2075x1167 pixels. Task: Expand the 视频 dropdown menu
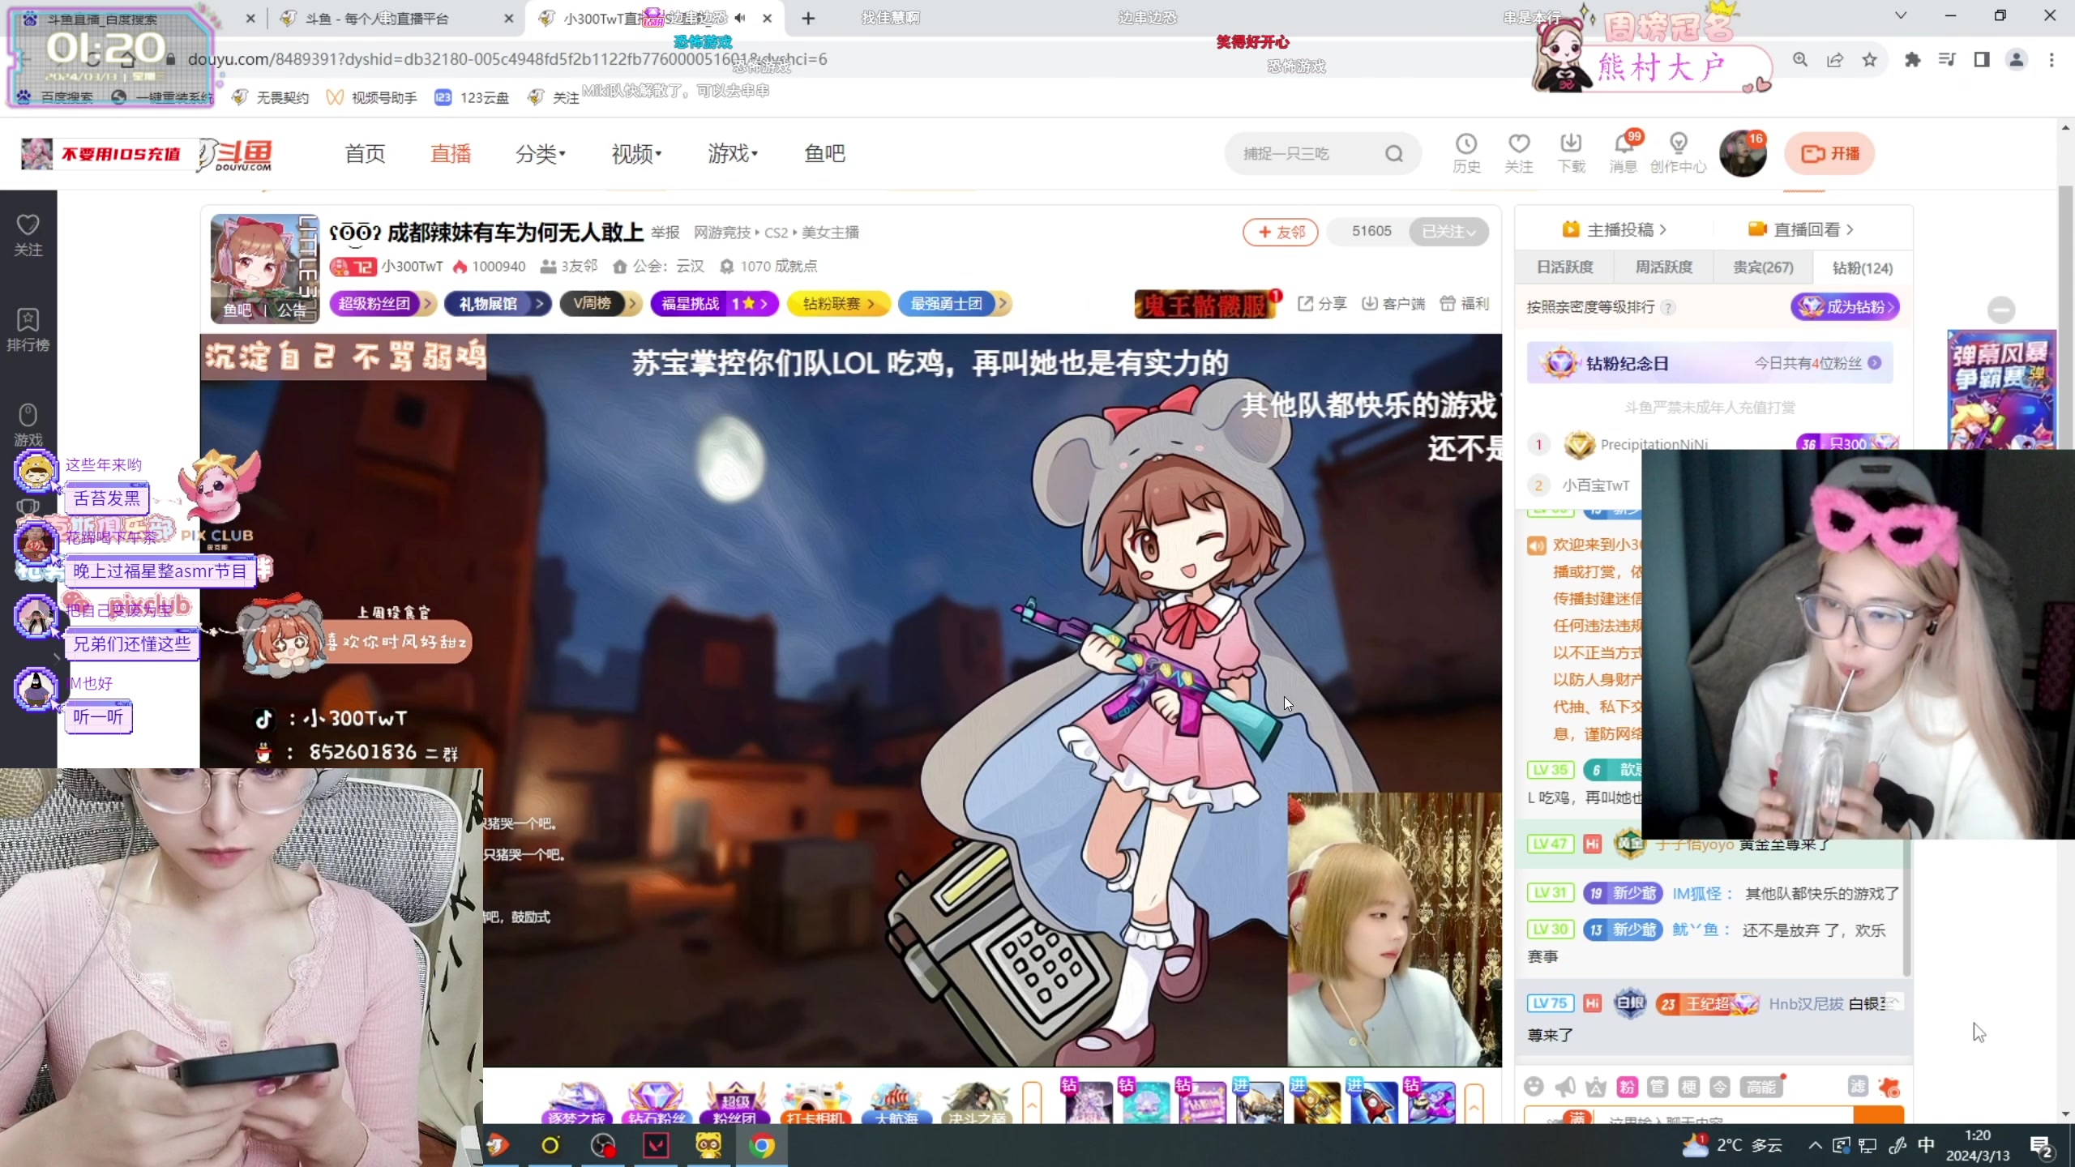(636, 153)
